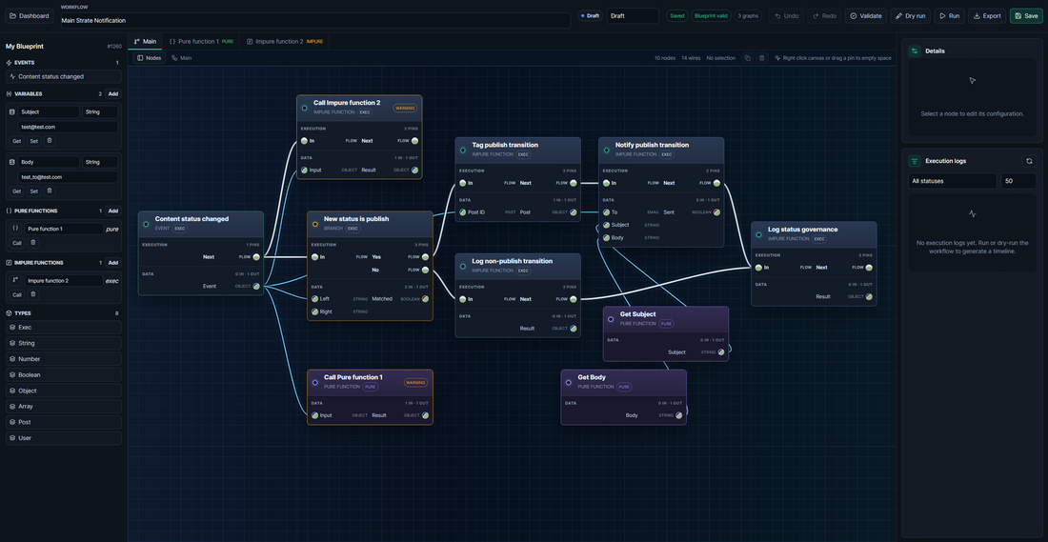Click Call under Impure function 2
Screen dimensions: 1048x542
17,294
